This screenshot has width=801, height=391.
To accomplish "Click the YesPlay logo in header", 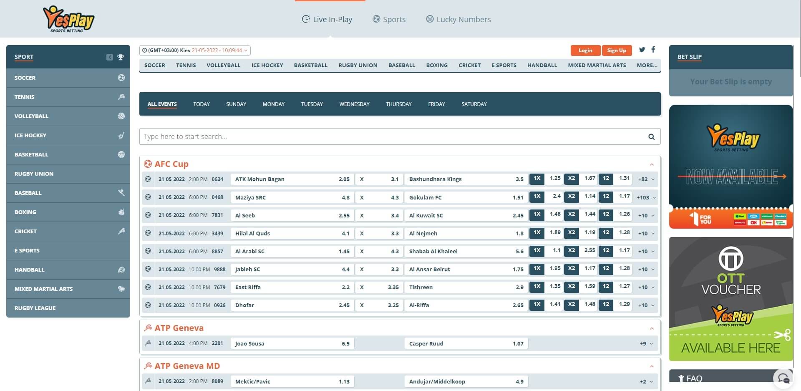I will (68, 19).
